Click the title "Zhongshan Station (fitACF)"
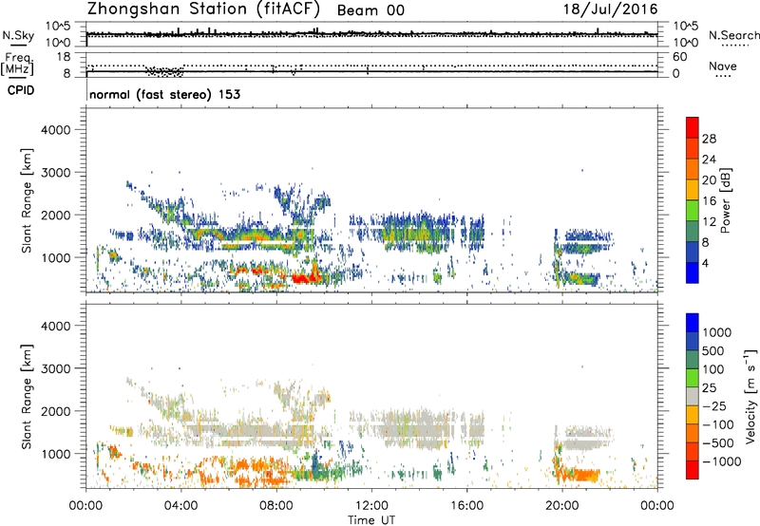 coord(203,9)
